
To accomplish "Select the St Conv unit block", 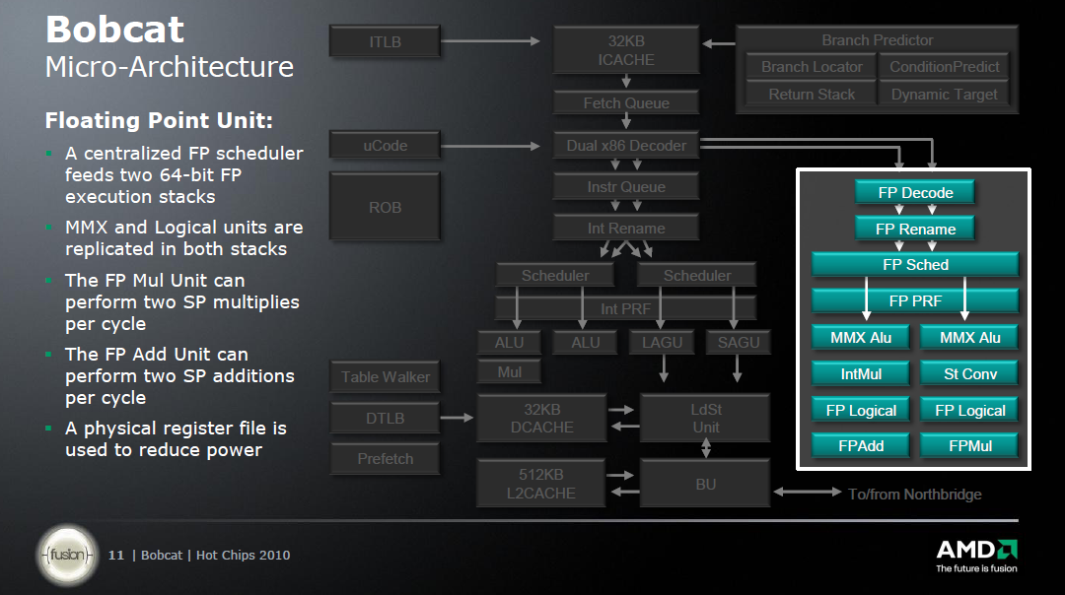I will click(x=969, y=374).
